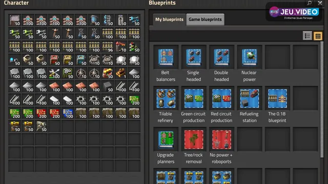The width and height of the screenshot is (328, 184).
Task: Pick up the repair pack stack
Action: [x=54, y=74]
